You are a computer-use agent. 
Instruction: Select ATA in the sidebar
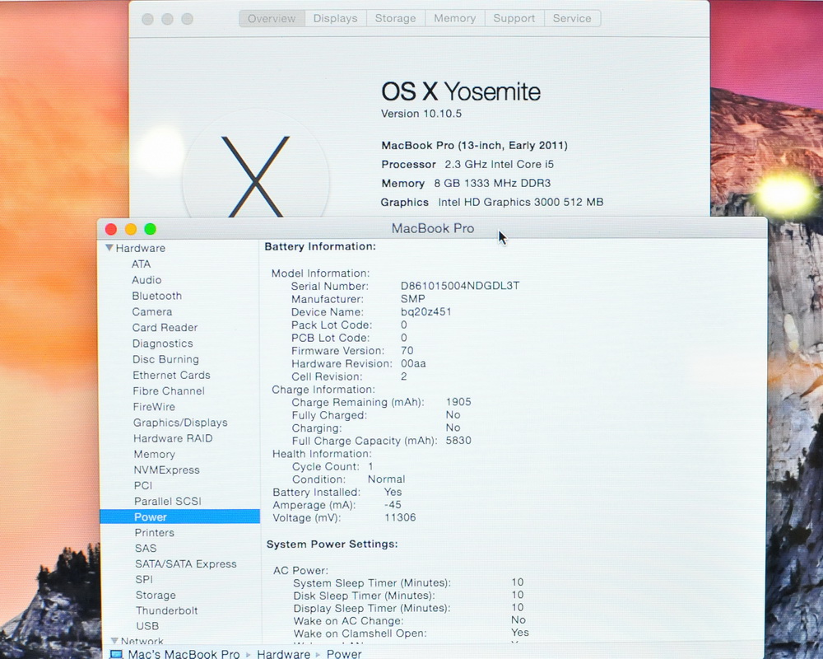pyautogui.click(x=142, y=264)
